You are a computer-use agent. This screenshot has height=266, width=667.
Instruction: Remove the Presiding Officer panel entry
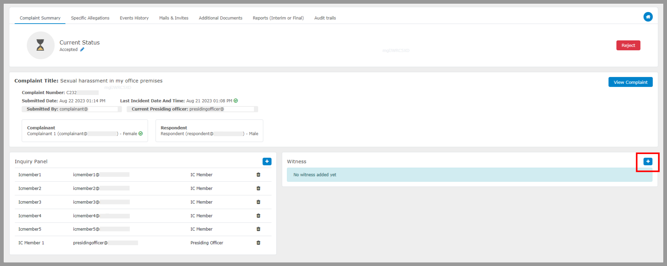tap(258, 243)
